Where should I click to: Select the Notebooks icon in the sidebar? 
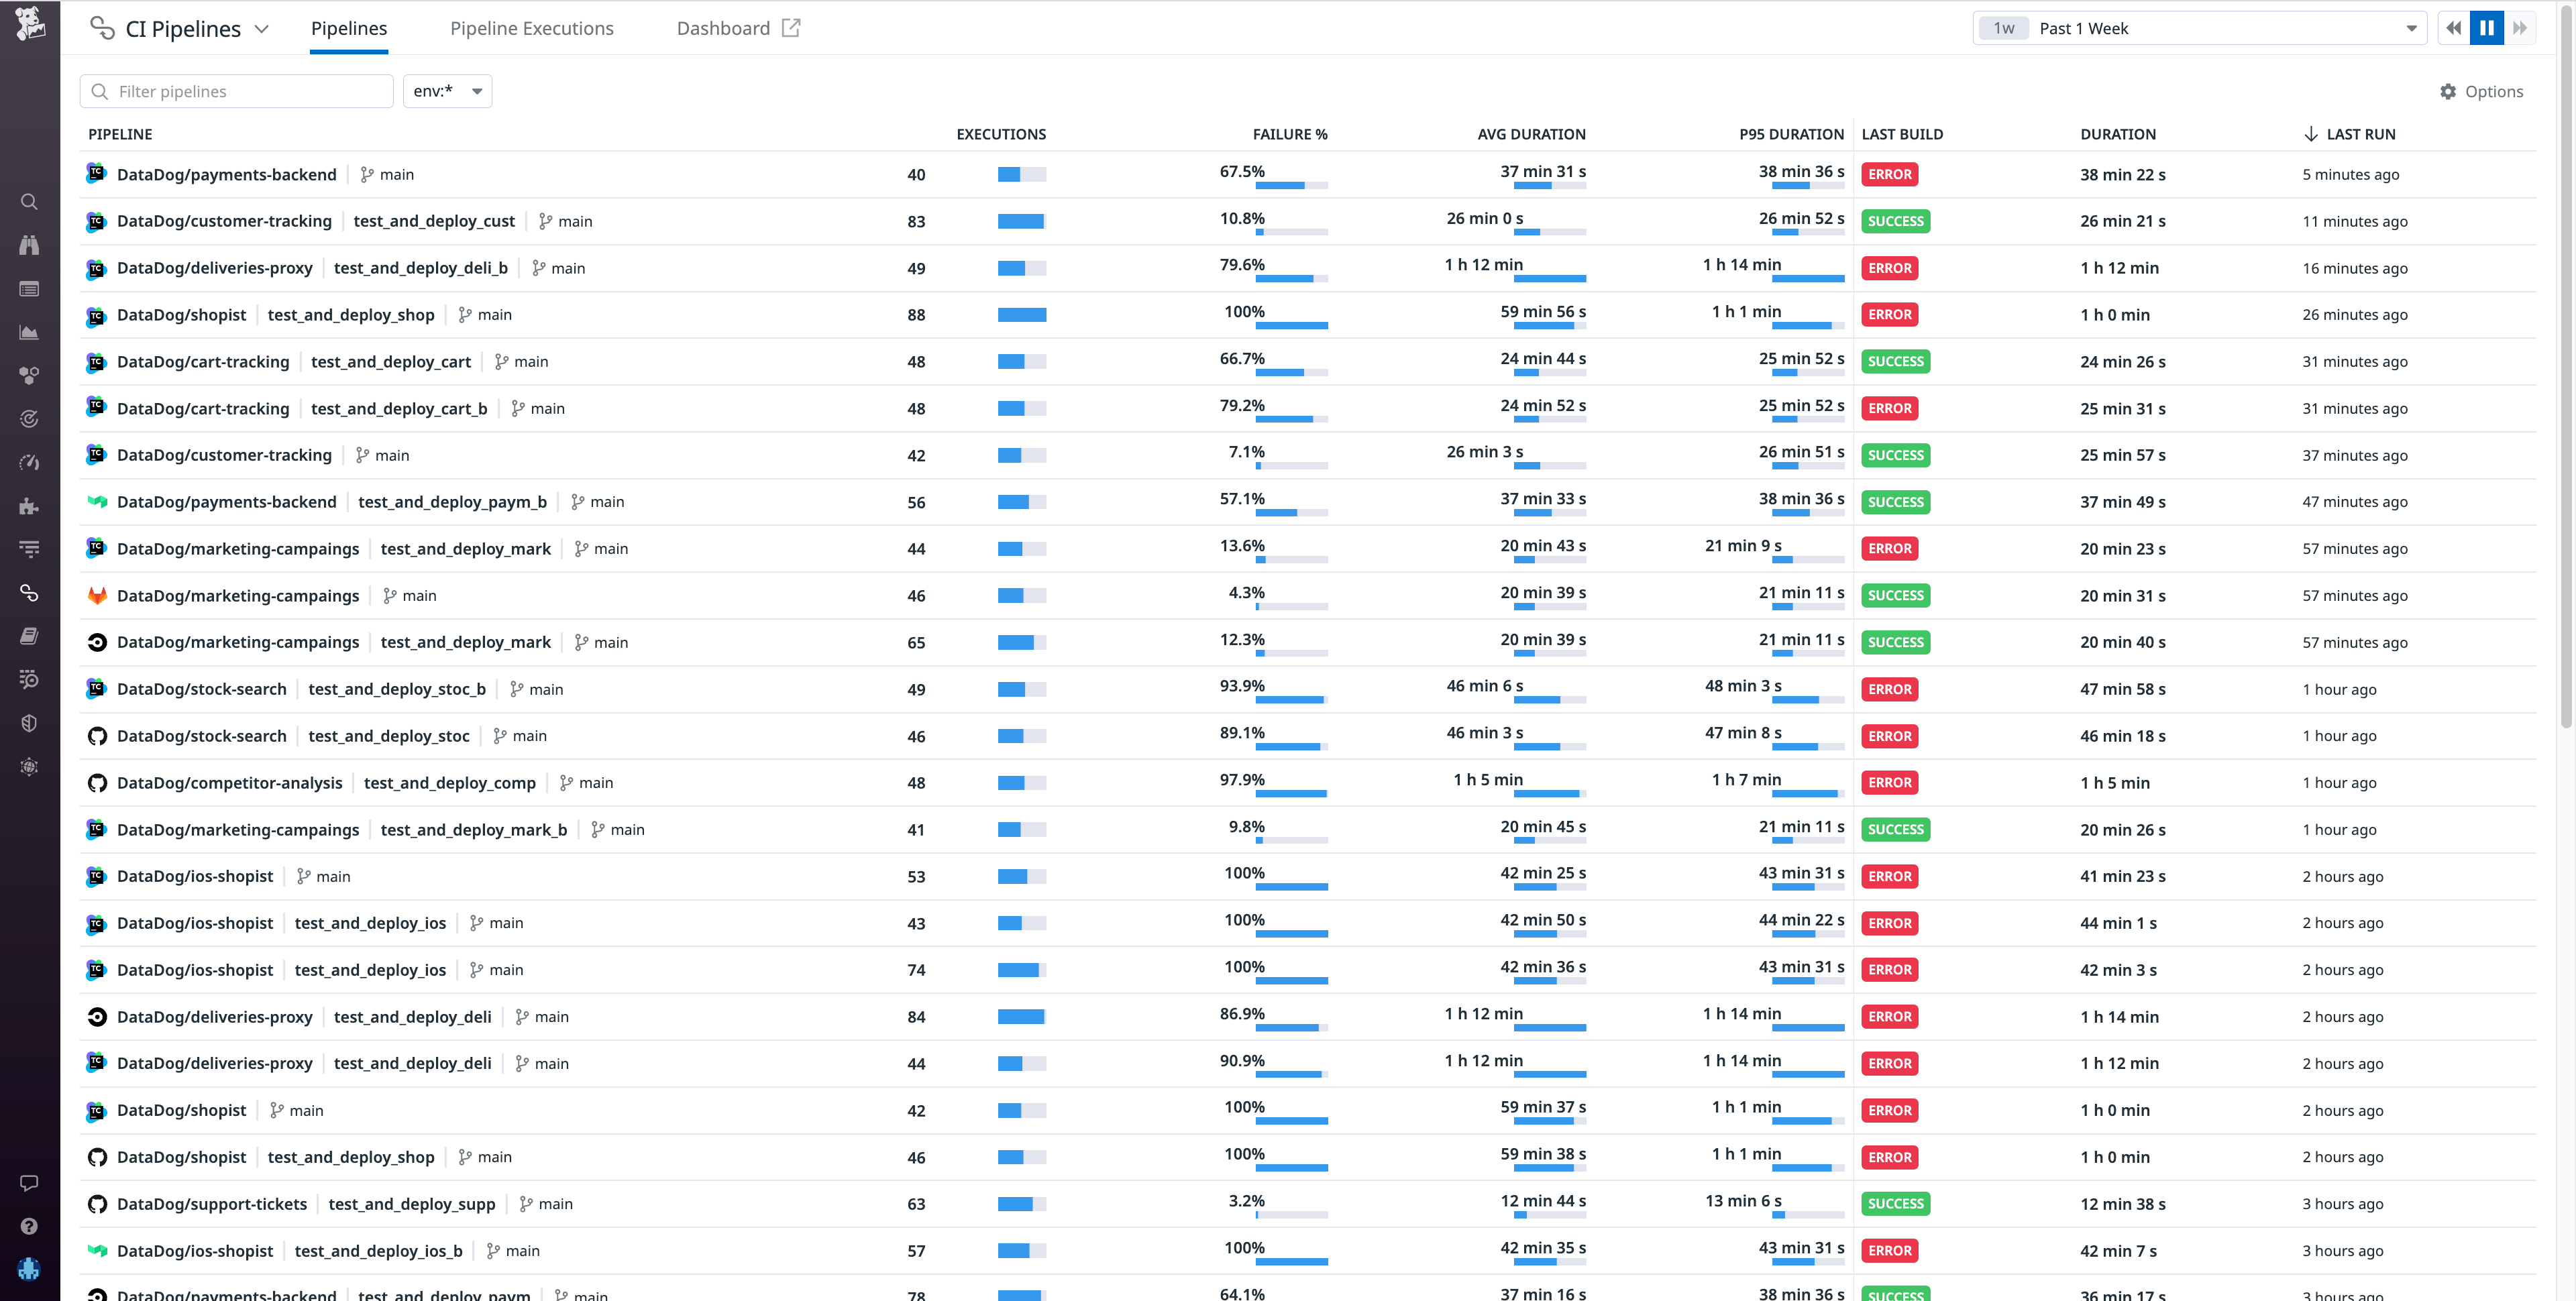pos(29,636)
